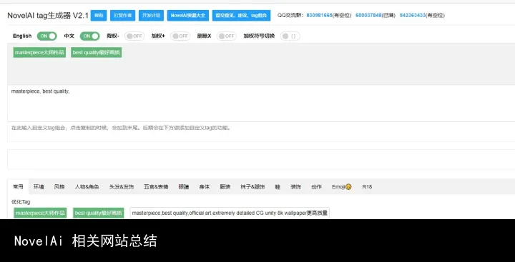Click the 提交意见、建议、tag组合 button
This screenshot has height=262, width=515.
point(242,16)
